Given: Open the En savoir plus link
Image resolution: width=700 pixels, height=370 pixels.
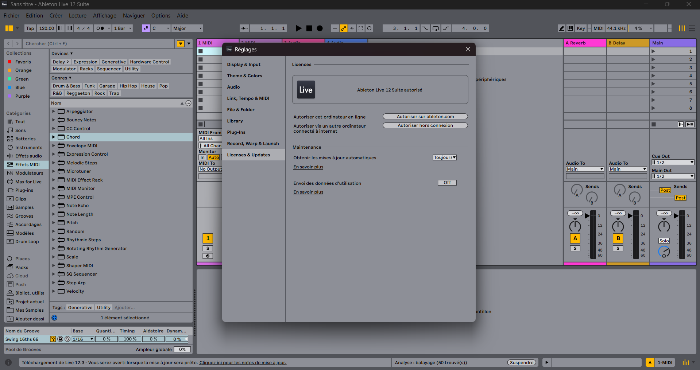Looking at the screenshot, I should click(x=308, y=167).
